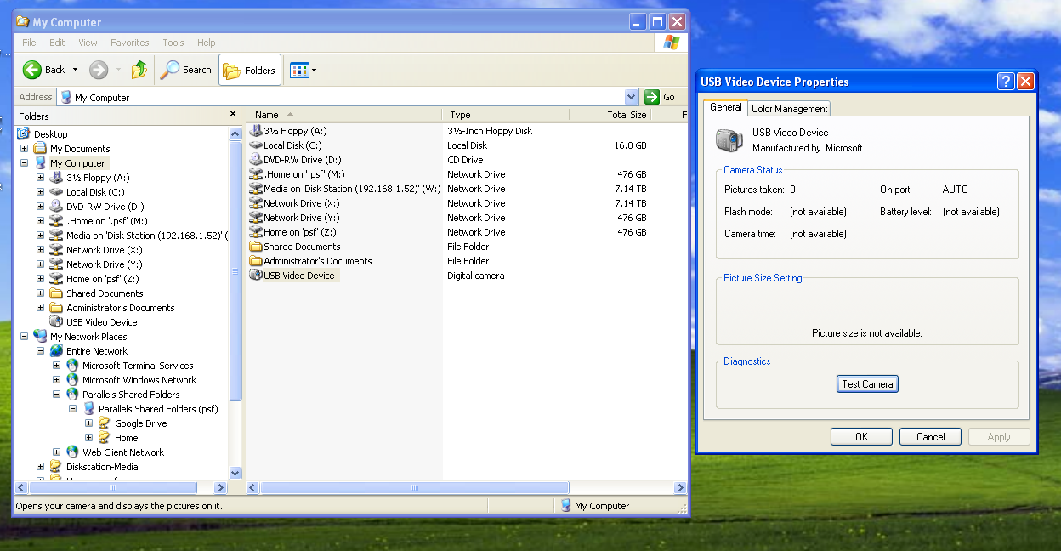Open the Back button history dropdown

tap(75, 70)
